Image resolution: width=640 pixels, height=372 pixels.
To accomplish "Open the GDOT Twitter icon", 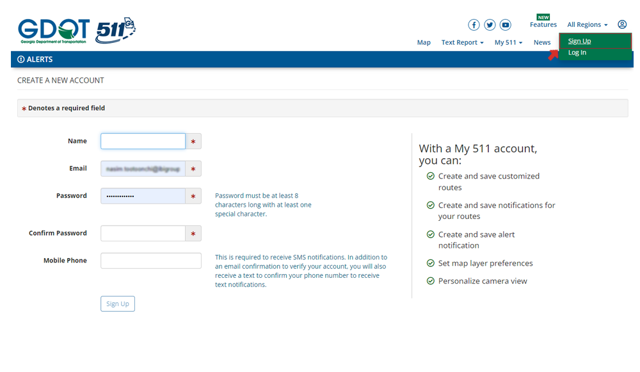I will click(x=490, y=25).
